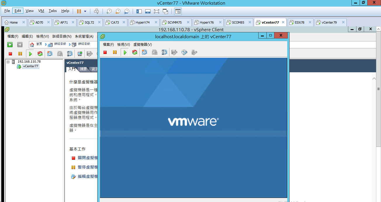
Task: Toggle the library sidebar view icon
Action: [139, 11]
